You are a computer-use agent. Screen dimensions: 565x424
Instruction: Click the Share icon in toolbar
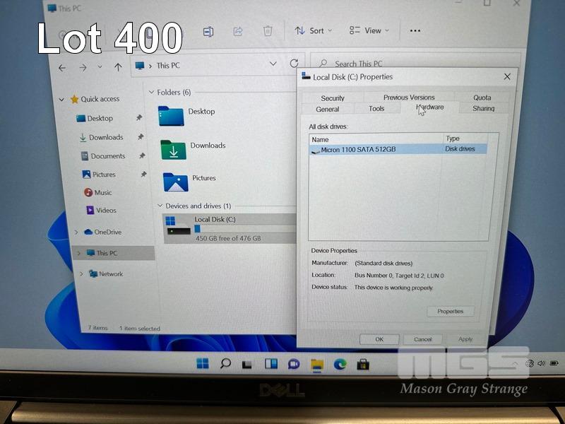(238, 31)
